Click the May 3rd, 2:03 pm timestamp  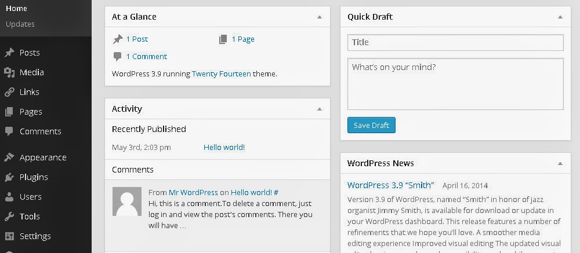coord(142,148)
